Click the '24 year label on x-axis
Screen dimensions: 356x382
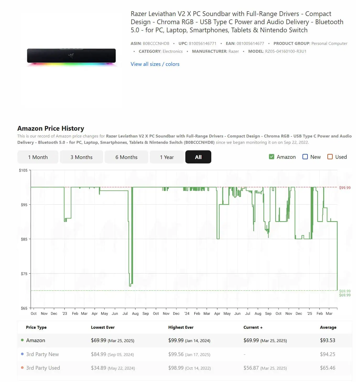[x=187, y=314]
